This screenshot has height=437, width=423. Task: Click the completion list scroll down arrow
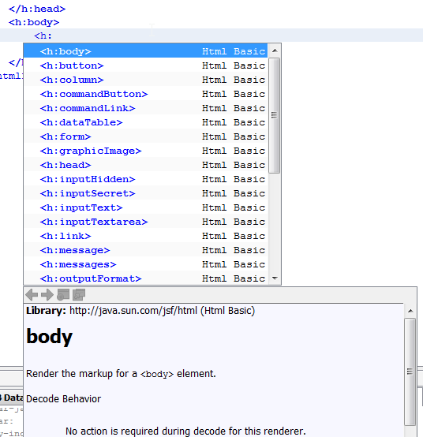tap(275, 278)
